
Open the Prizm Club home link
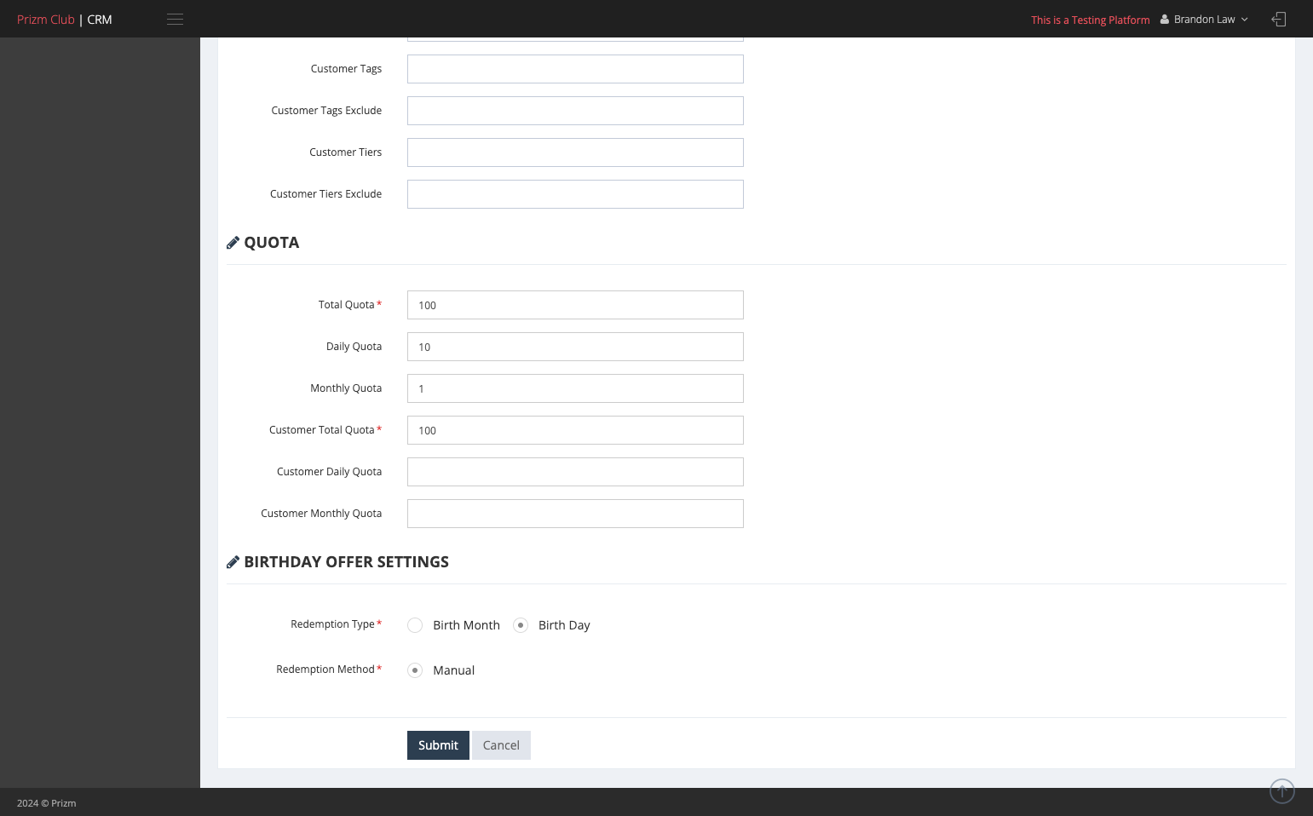[x=46, y=20]
